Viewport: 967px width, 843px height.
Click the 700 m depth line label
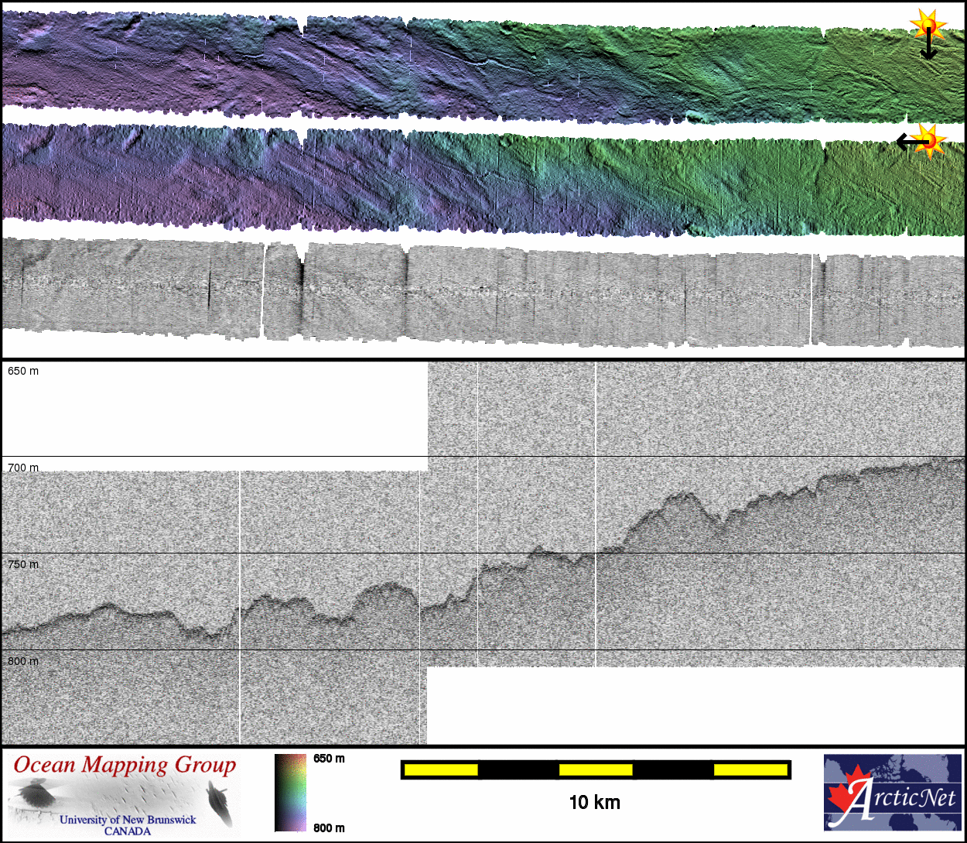tap(23, 468)
